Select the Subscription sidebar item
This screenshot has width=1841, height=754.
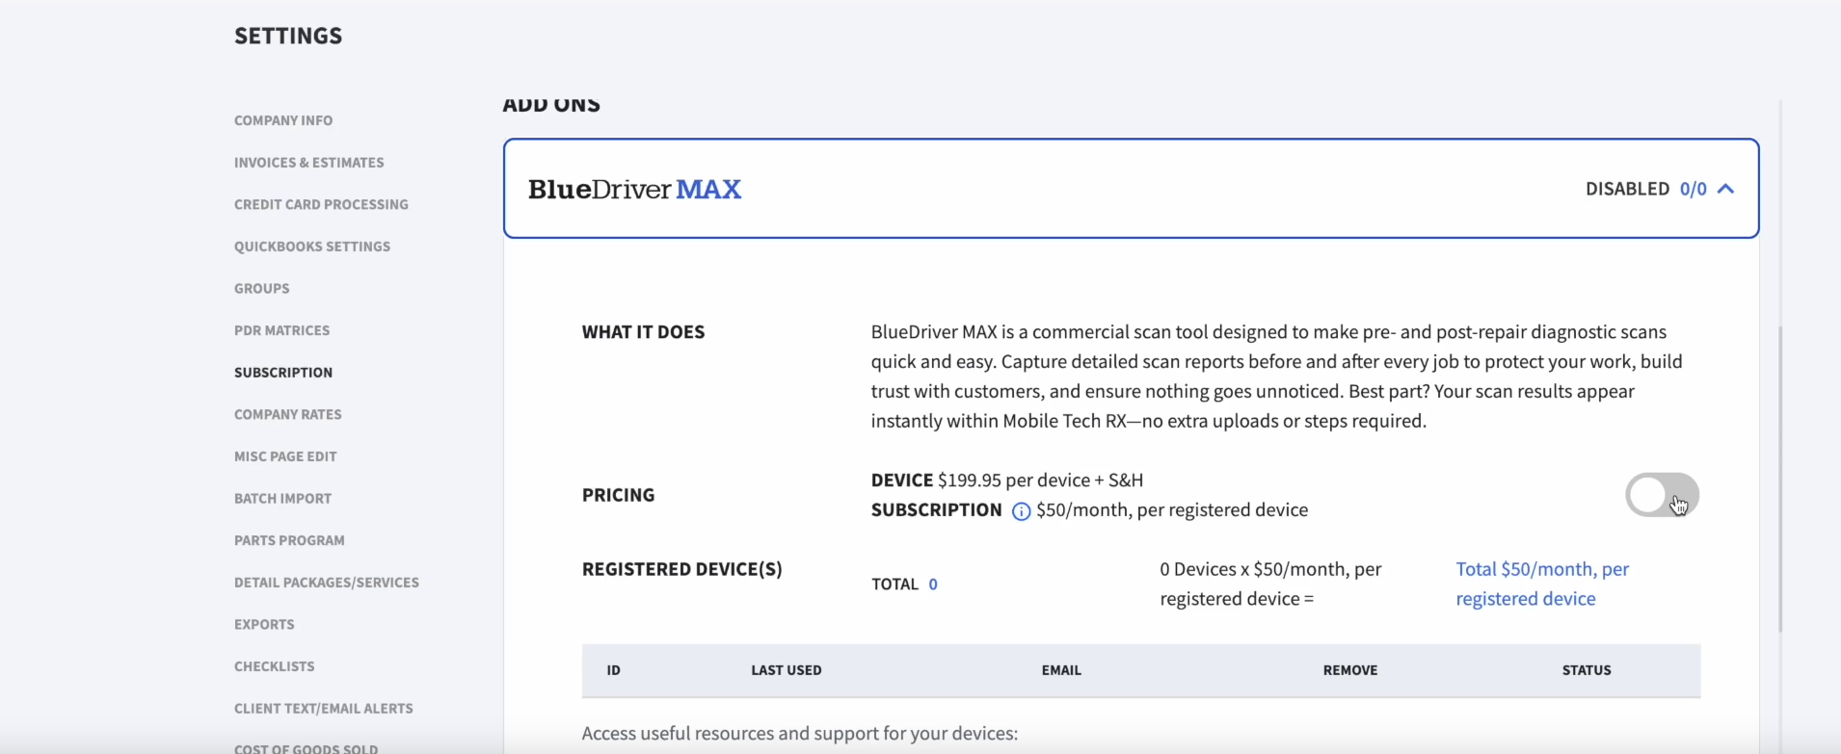click(x=283, y=373)
